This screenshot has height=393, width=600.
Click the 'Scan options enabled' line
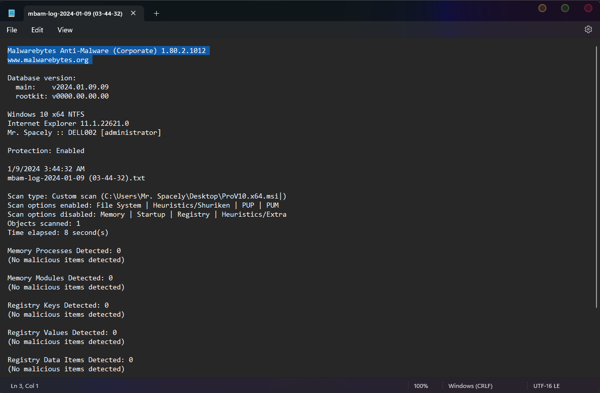point(143,205)
